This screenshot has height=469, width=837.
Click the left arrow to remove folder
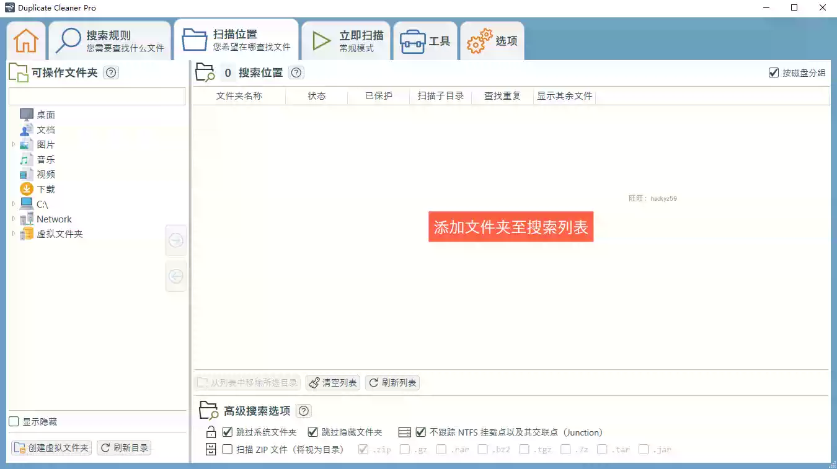pyautogui.click(x=176, y=276)
